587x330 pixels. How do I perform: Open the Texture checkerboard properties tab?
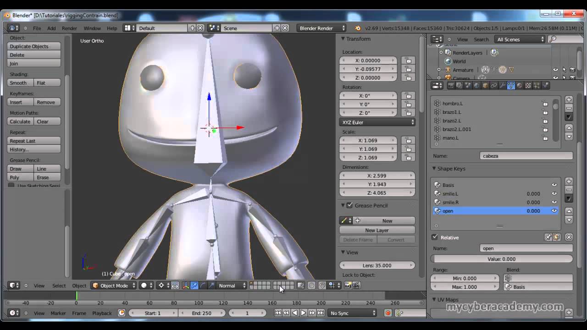[x=528, y=85]
